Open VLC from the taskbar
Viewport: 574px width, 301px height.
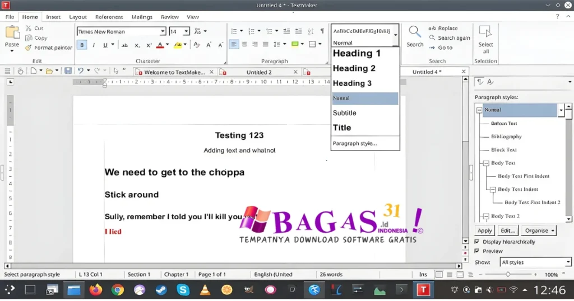[x=205, y=290]
